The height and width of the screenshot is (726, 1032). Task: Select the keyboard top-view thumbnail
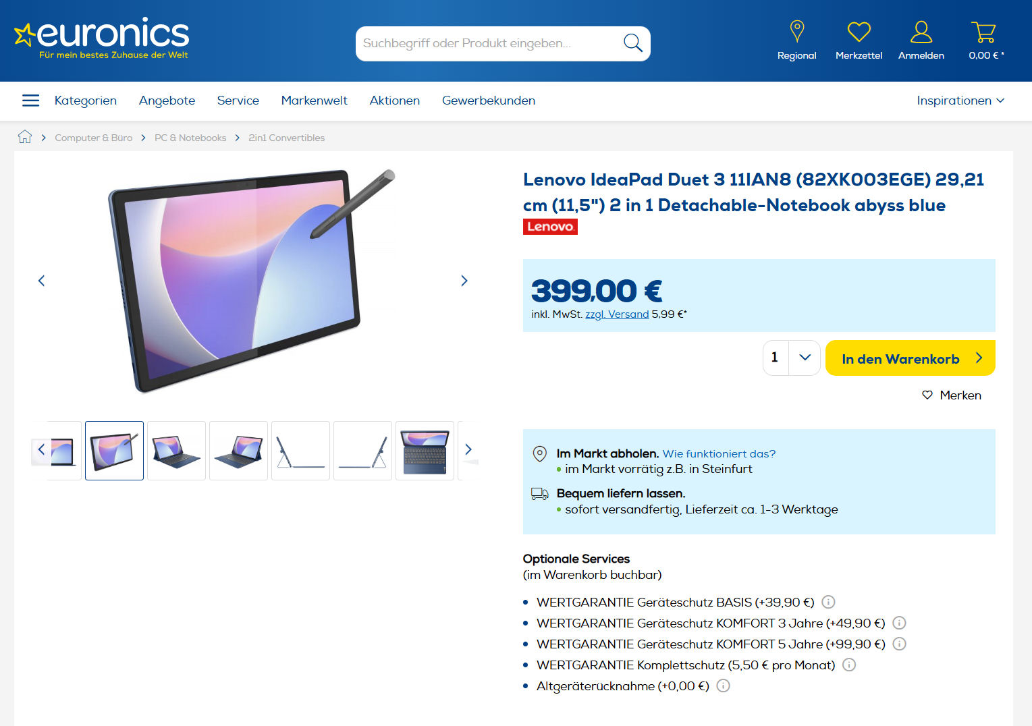[x=425, y=451]
